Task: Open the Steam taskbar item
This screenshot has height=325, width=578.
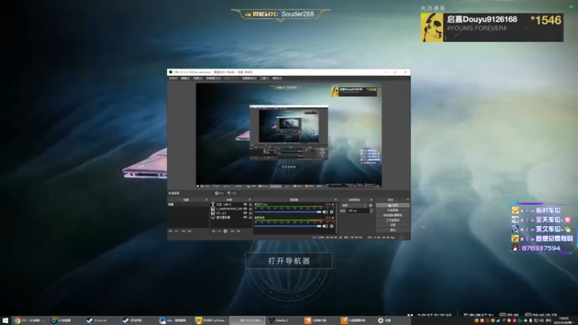Action: click(101, 320)
